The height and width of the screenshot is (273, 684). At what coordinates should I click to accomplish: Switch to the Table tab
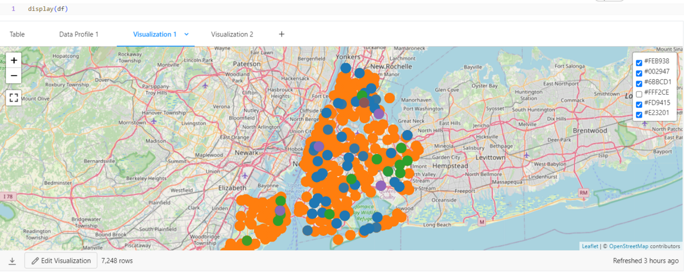click(17, 34)
